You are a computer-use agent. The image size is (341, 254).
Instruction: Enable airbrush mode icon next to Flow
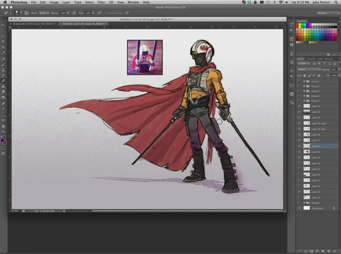[99, 13]
